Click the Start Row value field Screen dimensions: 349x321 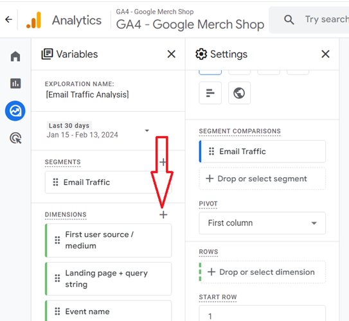click(262, 313)
